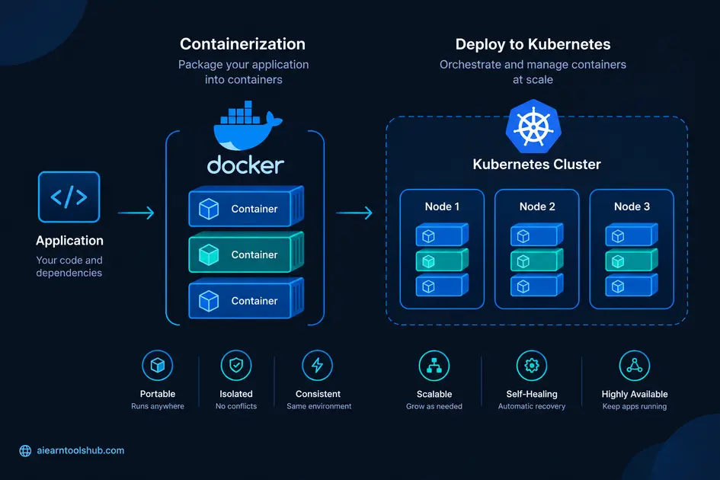
Task: Click the bottom blue container in Node 2
Action: click(x=537, y=285)
